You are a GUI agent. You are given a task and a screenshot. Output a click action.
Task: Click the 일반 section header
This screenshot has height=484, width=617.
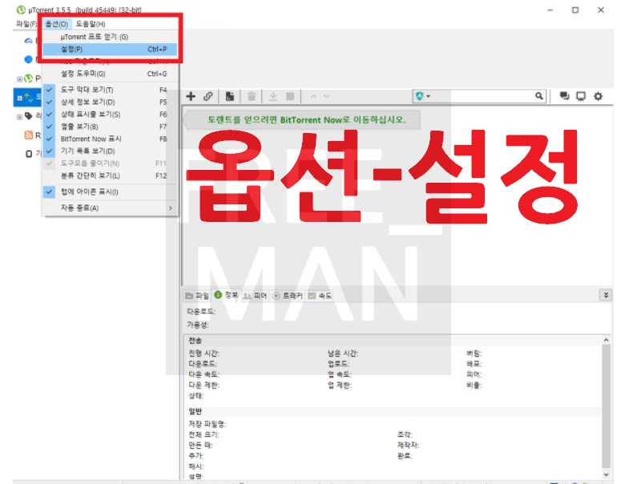196,412
